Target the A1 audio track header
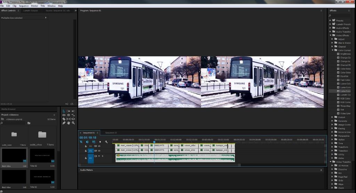The height and width of the screenshot is (193, 356). [x=91, y=158]
